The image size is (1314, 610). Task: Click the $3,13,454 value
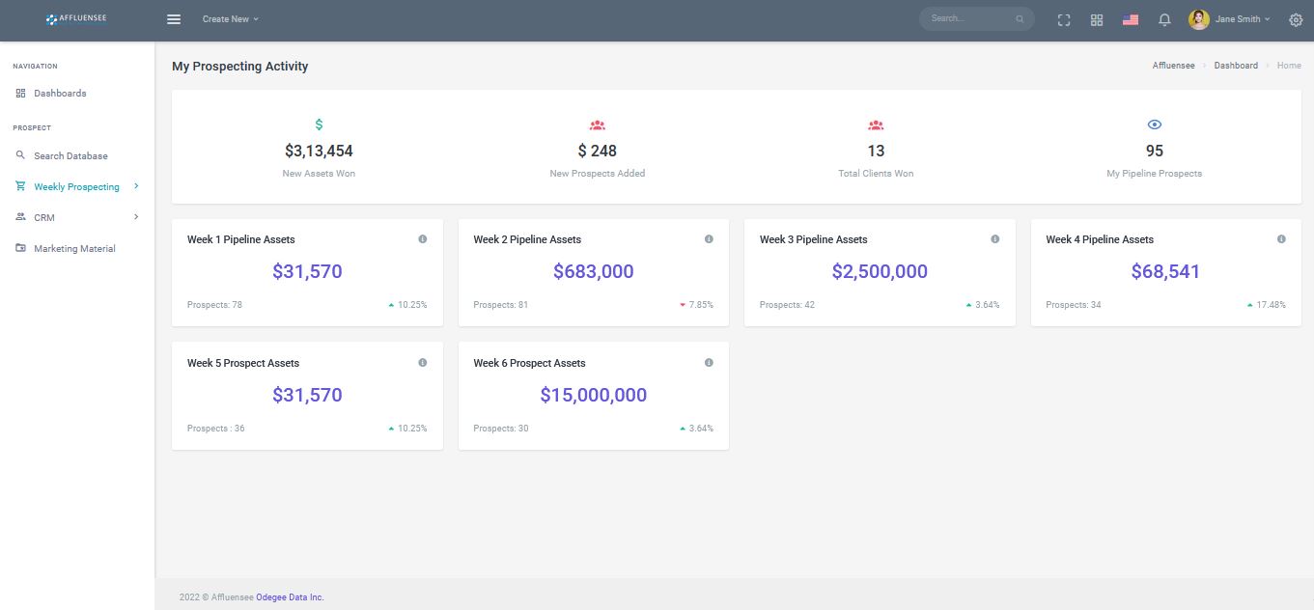point(319,151)
